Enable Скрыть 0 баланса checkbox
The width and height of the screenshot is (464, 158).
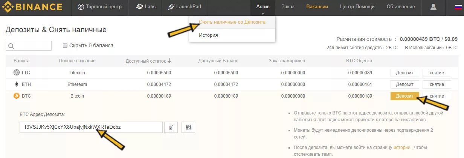(66, 46)
